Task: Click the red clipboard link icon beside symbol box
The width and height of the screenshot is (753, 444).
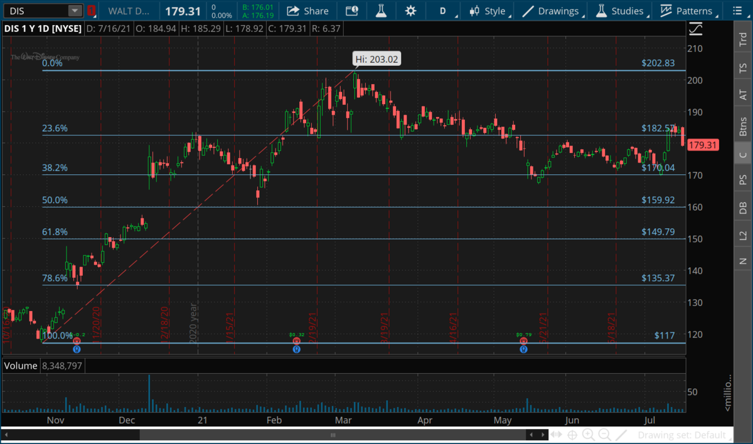Action: coord(92,11)
